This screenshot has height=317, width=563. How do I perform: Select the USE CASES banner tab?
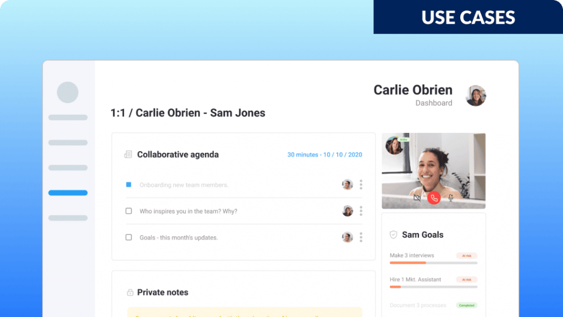[468, 17]
